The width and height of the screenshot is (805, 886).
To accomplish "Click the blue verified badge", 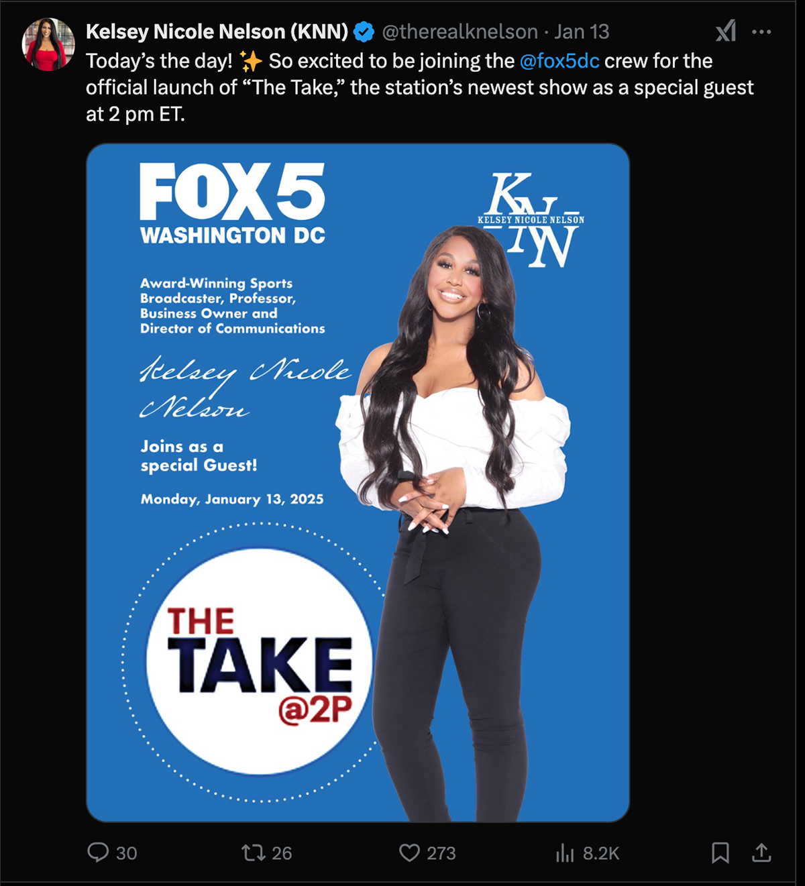I will [x=364, y=32].
